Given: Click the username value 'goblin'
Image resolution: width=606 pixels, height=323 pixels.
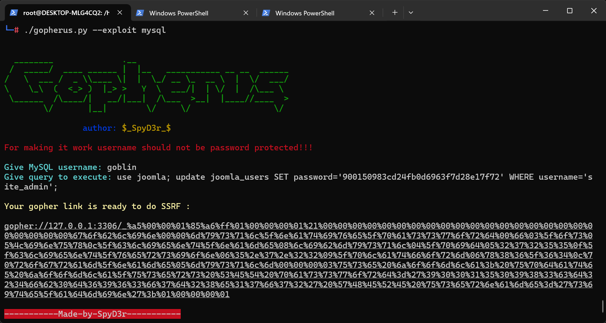Looking at the screenshot, I should [122, 167].
